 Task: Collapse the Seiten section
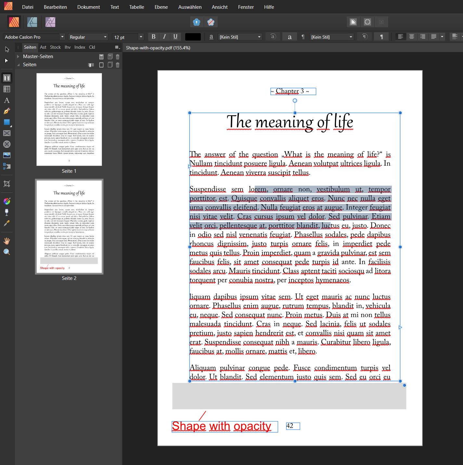point(18,65)
